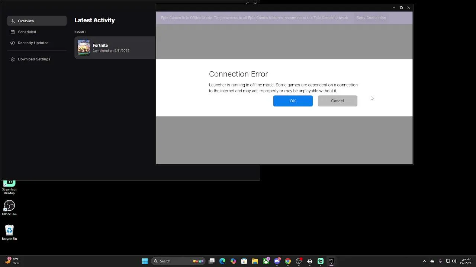Click the Download Settings gear icon
476x267 pixels.
pyautogui.click(x=13, y=59)
